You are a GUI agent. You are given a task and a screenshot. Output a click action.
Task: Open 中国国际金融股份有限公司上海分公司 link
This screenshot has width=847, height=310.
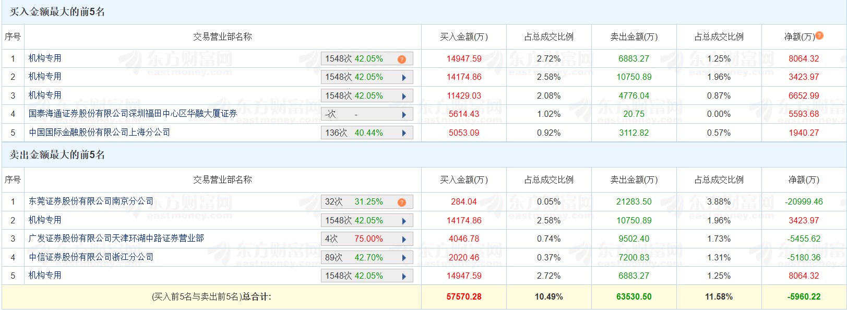pyautogui.click(x=99, y=133)
